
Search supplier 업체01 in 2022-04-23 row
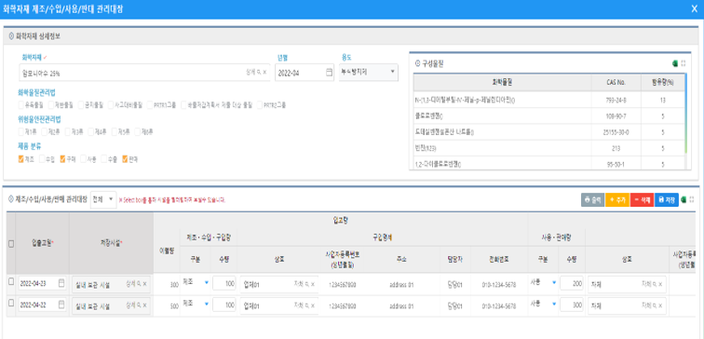(x=307, y=284)
